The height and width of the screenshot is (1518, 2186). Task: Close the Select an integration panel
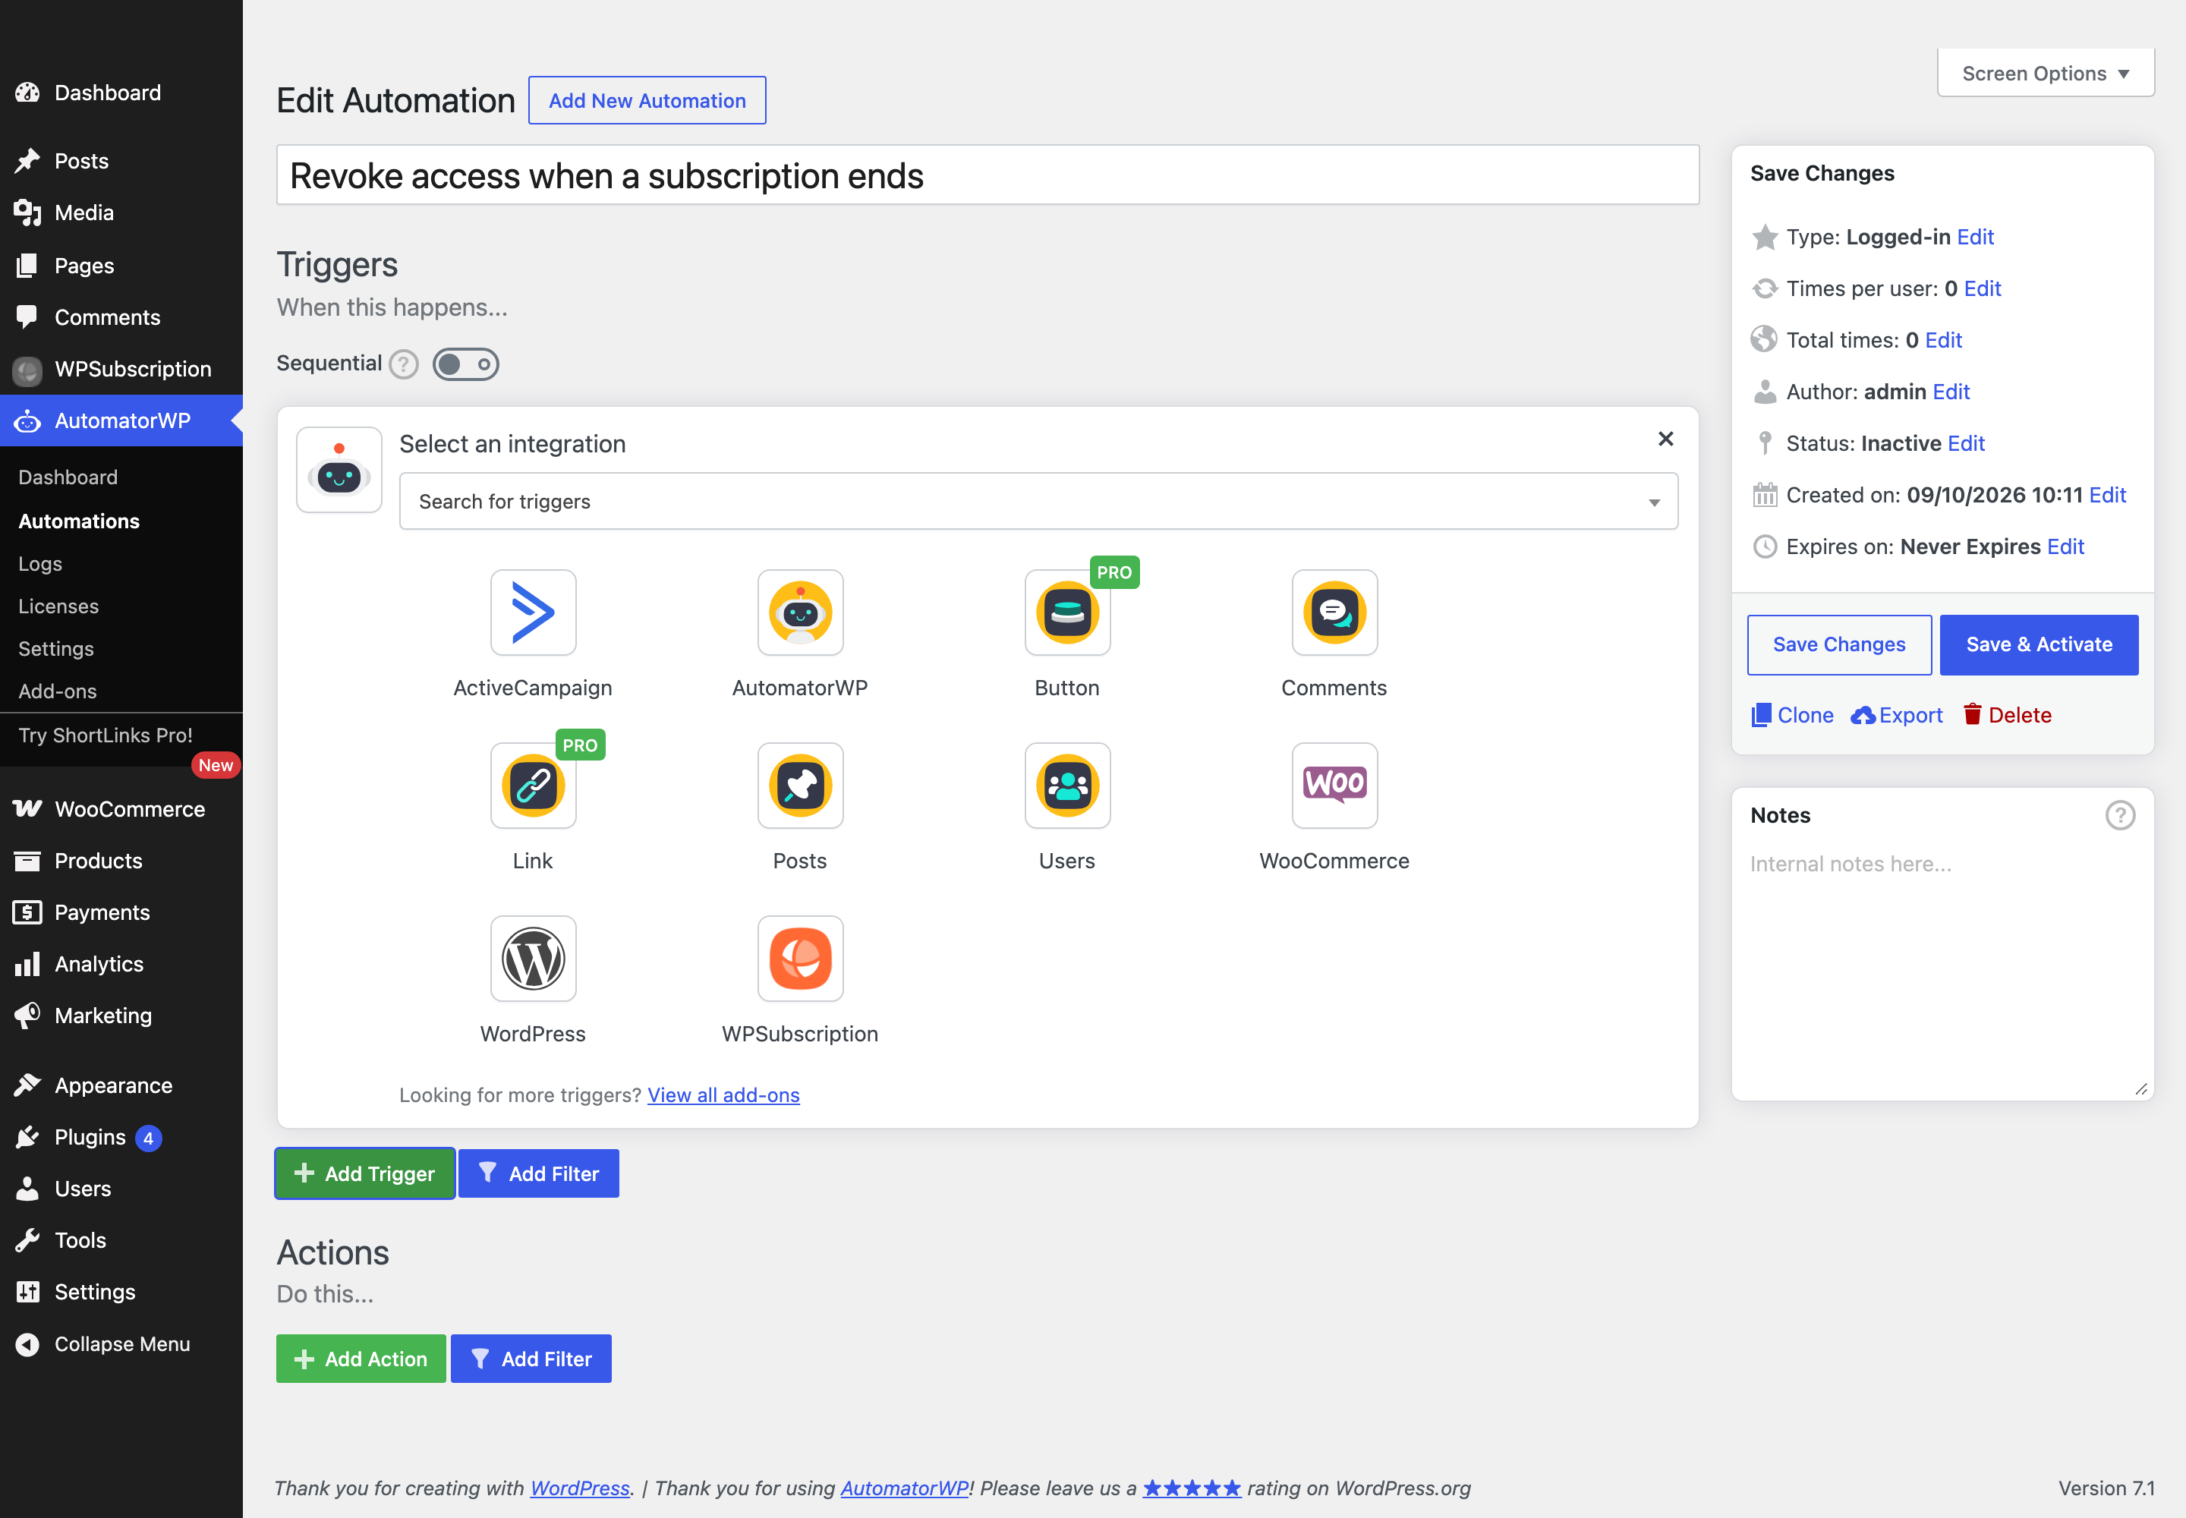coord(1665,439)
